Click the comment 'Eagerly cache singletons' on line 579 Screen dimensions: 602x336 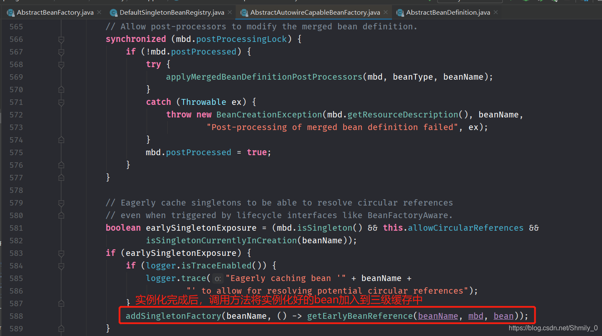279,203
